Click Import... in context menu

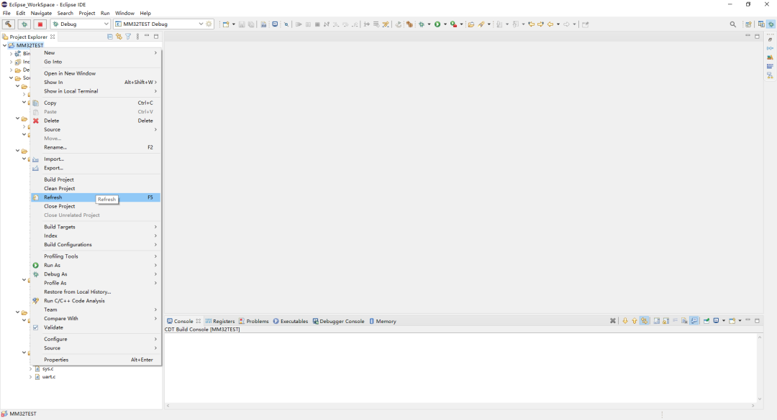96,159
